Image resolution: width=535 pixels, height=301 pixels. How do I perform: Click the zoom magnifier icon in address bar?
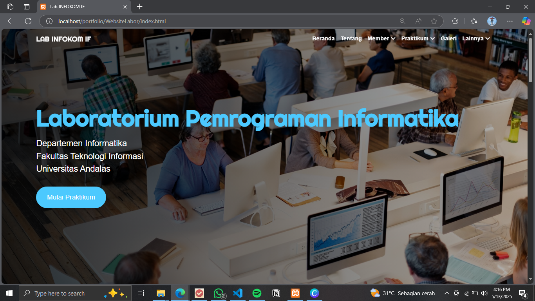[402, 21]
